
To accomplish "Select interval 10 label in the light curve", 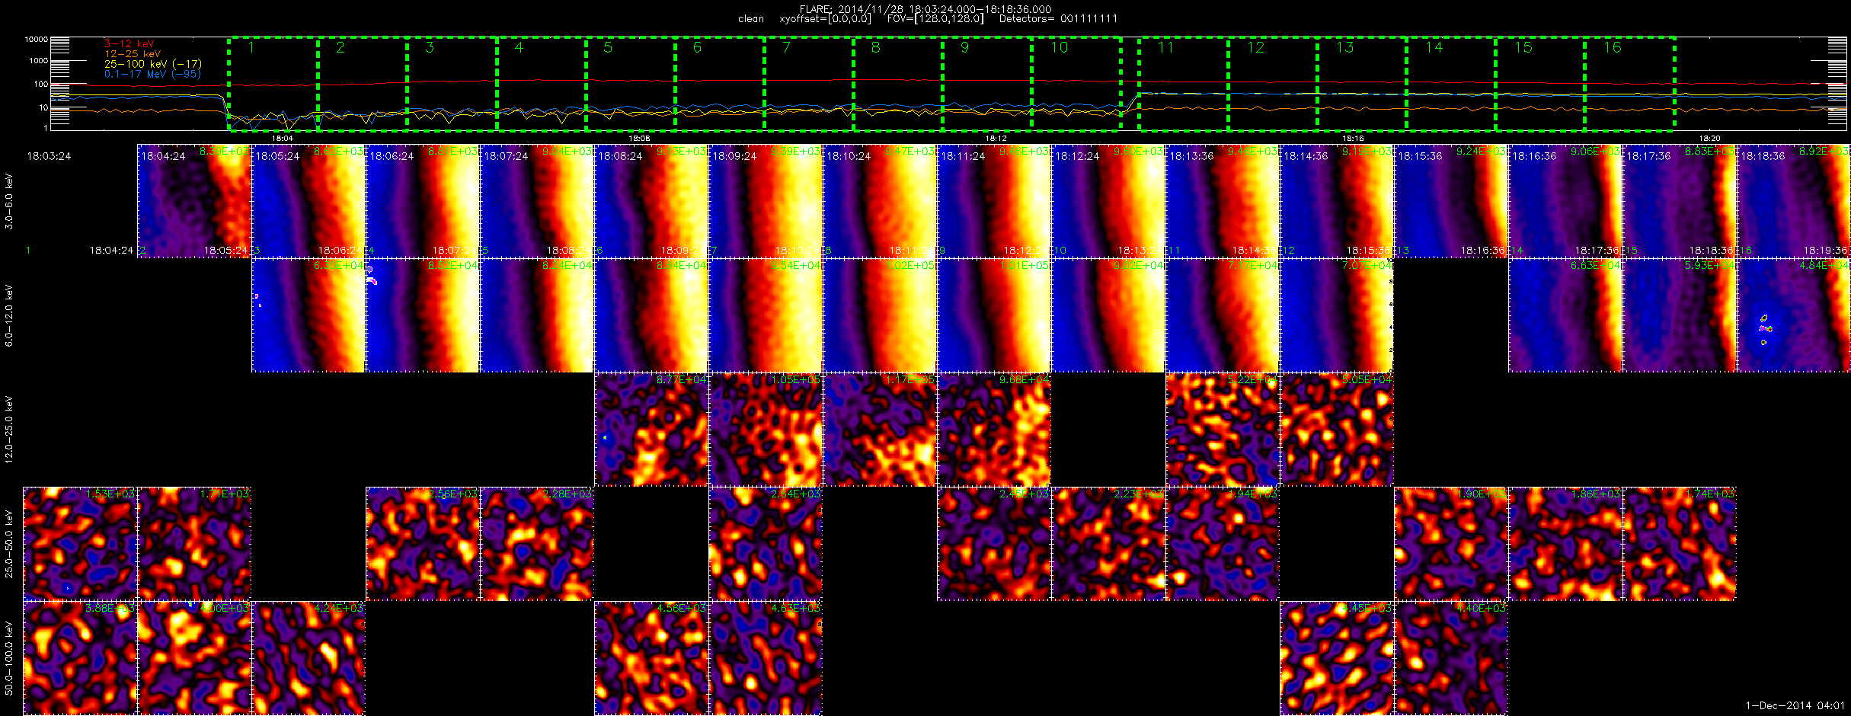I will (1060, 48).
